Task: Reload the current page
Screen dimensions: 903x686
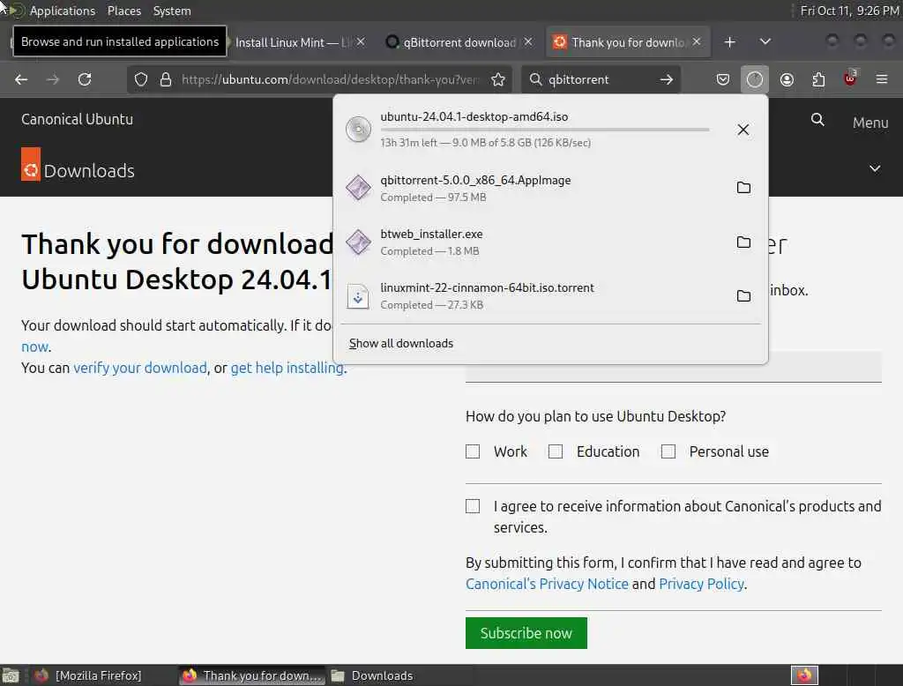Action: (85, 79)
